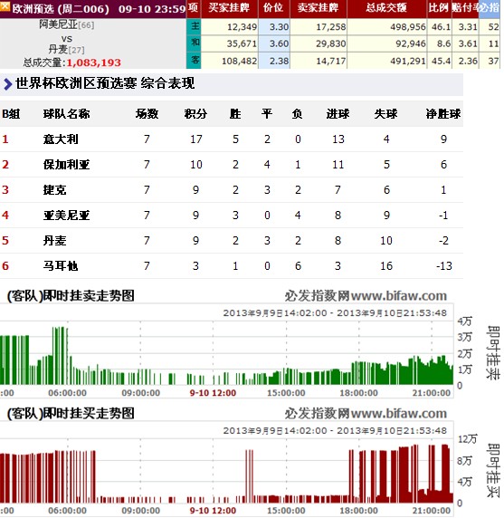Select the 和 draw row marker
Image resolution: width=504 pixels, height=518 pixels.
click(x=195, y=43)
